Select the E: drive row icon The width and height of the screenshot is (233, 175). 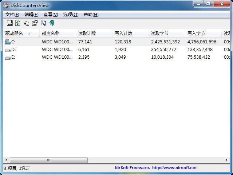tap(8, 57)
